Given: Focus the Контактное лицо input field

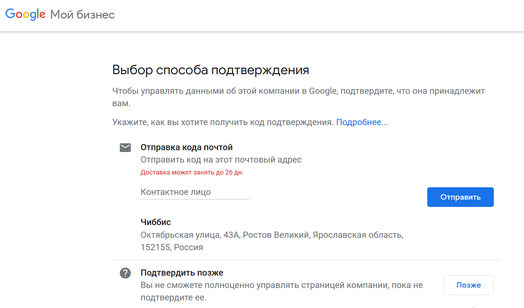Looking at the screenshot, I should click(195, 192).
